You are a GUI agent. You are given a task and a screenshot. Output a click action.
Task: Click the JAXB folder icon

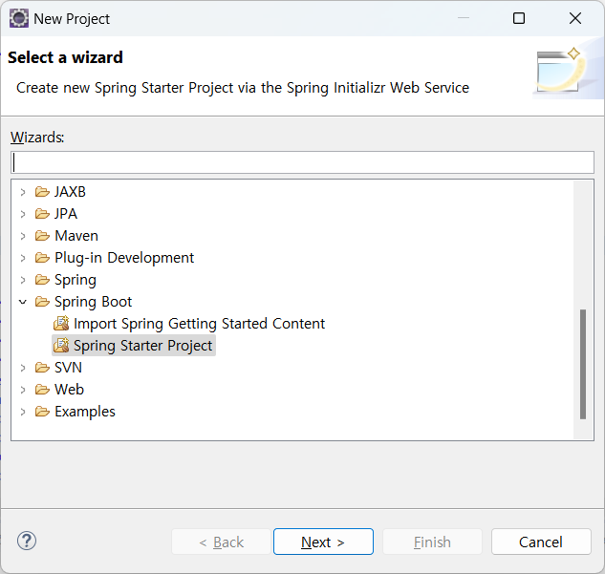tap(42, 192)
